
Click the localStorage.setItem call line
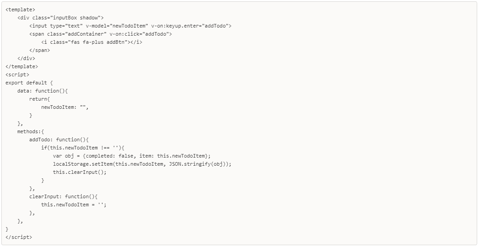142,164
